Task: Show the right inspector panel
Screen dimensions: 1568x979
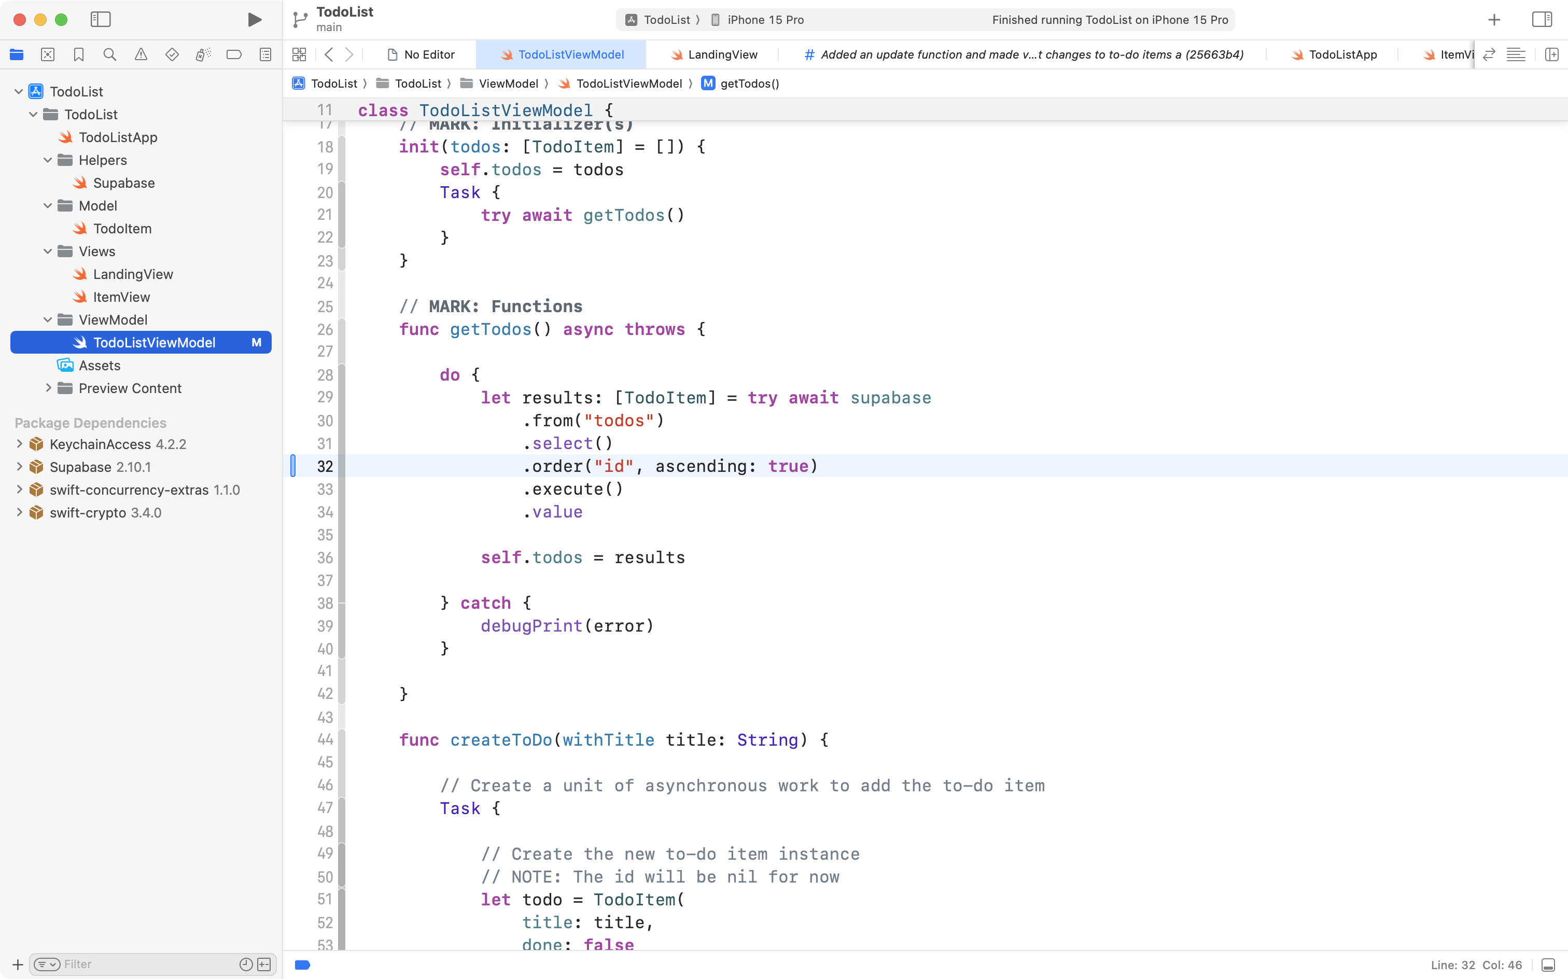Action: [1542, 19]
